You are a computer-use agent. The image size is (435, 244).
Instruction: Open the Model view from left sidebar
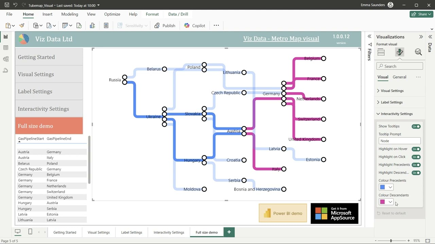point(5,59)
